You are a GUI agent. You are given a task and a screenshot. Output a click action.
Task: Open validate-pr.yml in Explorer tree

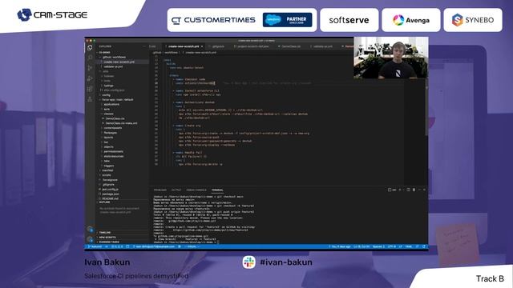point(113,66)
